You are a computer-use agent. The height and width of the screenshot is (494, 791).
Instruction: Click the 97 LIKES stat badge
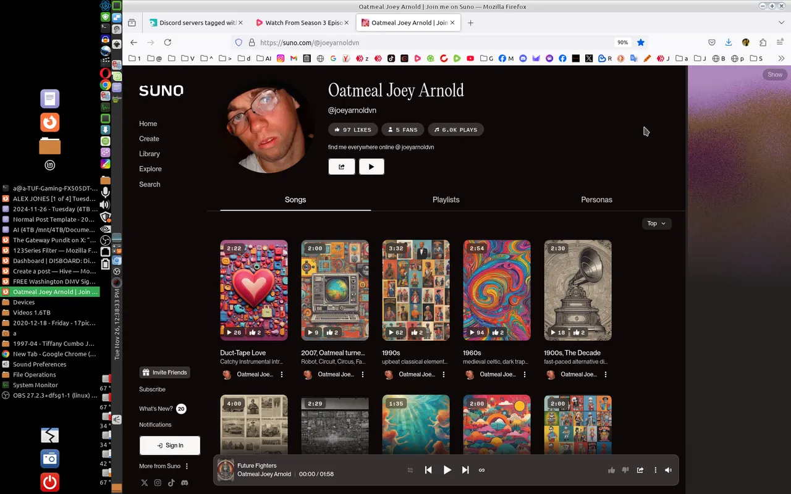(353, 130)
